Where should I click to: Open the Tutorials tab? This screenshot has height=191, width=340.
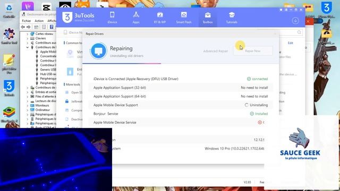[x=232, y=18]
